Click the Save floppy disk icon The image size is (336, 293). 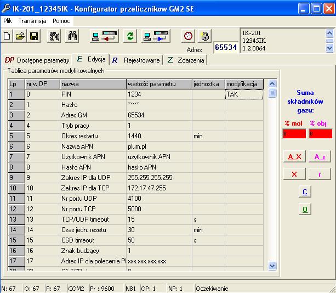point(34,36)
